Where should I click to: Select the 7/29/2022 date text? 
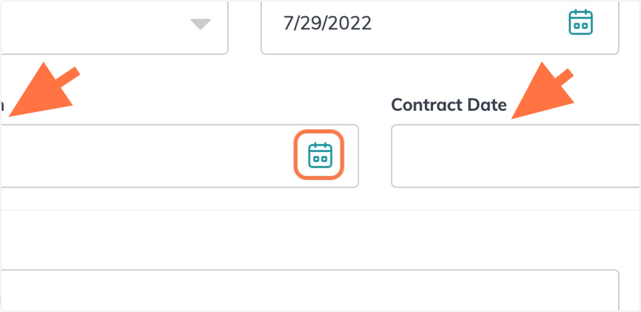pyautogui.click(x=327, y=24)
